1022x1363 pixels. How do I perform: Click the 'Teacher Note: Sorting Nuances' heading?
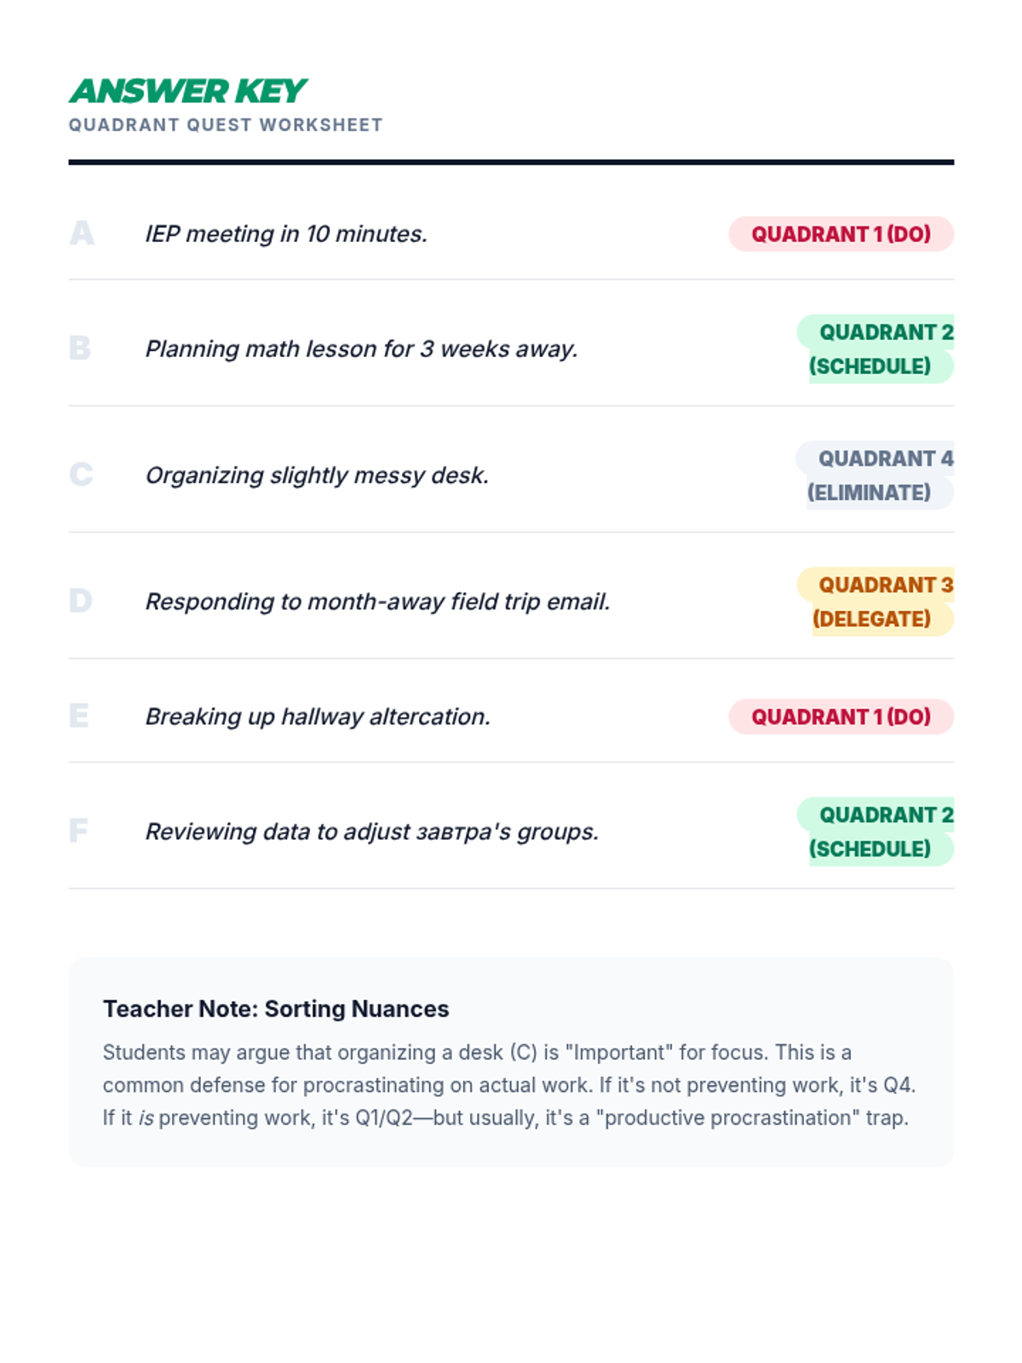tap(276, 1009)
